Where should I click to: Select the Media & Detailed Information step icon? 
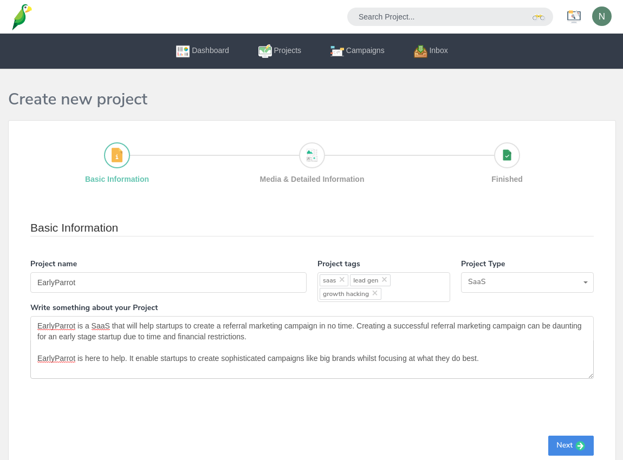click(x=312, y=155)
